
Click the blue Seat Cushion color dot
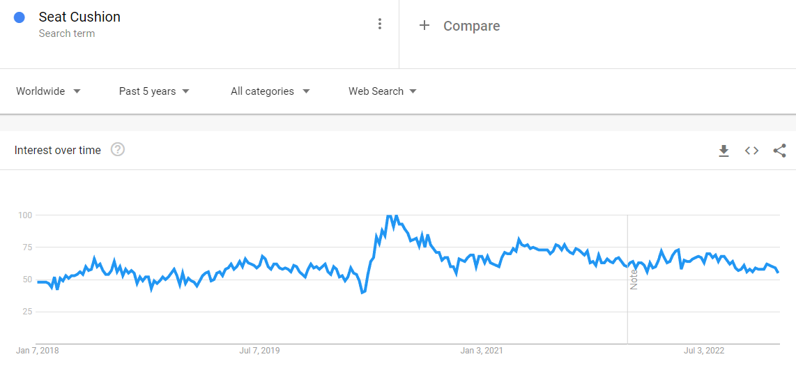pyautogui.click(x=20, y=17)
